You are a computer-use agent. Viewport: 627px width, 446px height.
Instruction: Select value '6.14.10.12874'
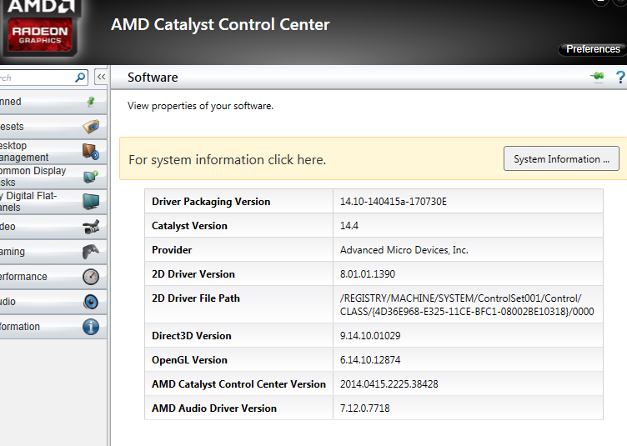pyautogui.click(x=370, y=359)
